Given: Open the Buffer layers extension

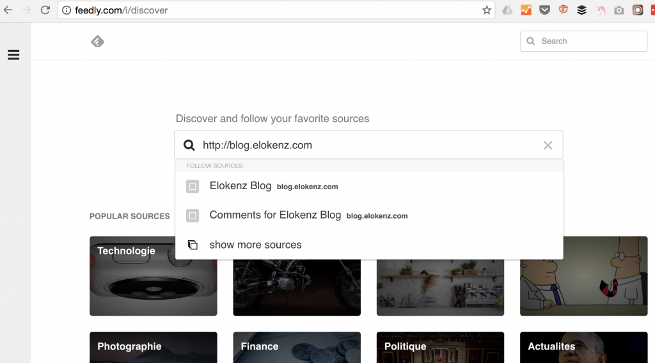Looking at the screenshot, I should pos(582,10).
